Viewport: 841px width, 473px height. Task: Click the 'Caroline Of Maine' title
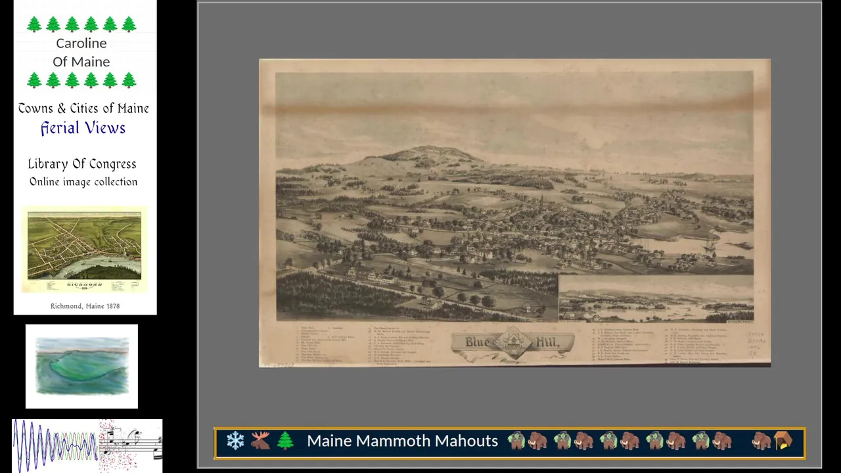(81, 52)
